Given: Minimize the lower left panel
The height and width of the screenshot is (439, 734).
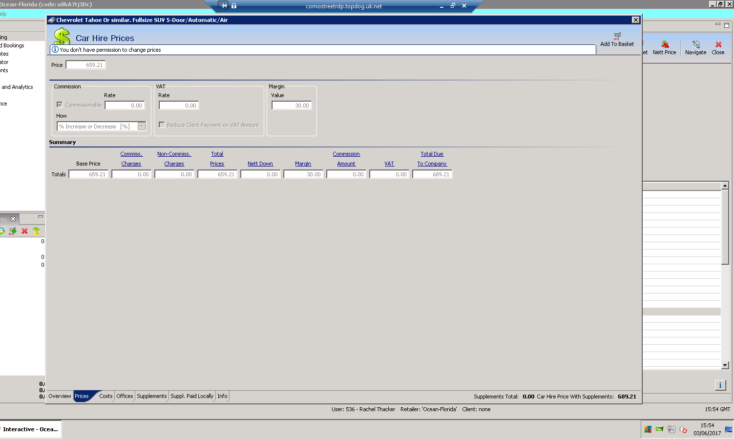Looking at the screenshot, I should pyautogui.click(x=41, y=216).
